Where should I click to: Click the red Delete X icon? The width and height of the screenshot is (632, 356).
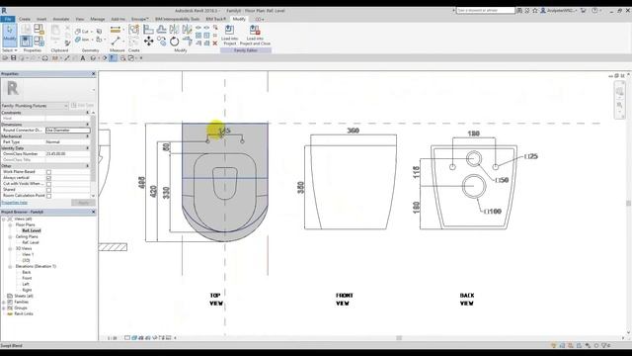(x=215, y=43)
